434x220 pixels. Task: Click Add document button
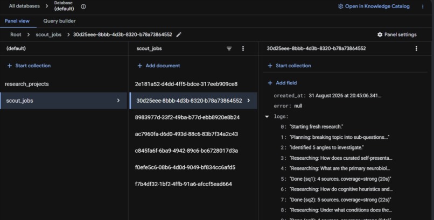(x=159, y=66)
